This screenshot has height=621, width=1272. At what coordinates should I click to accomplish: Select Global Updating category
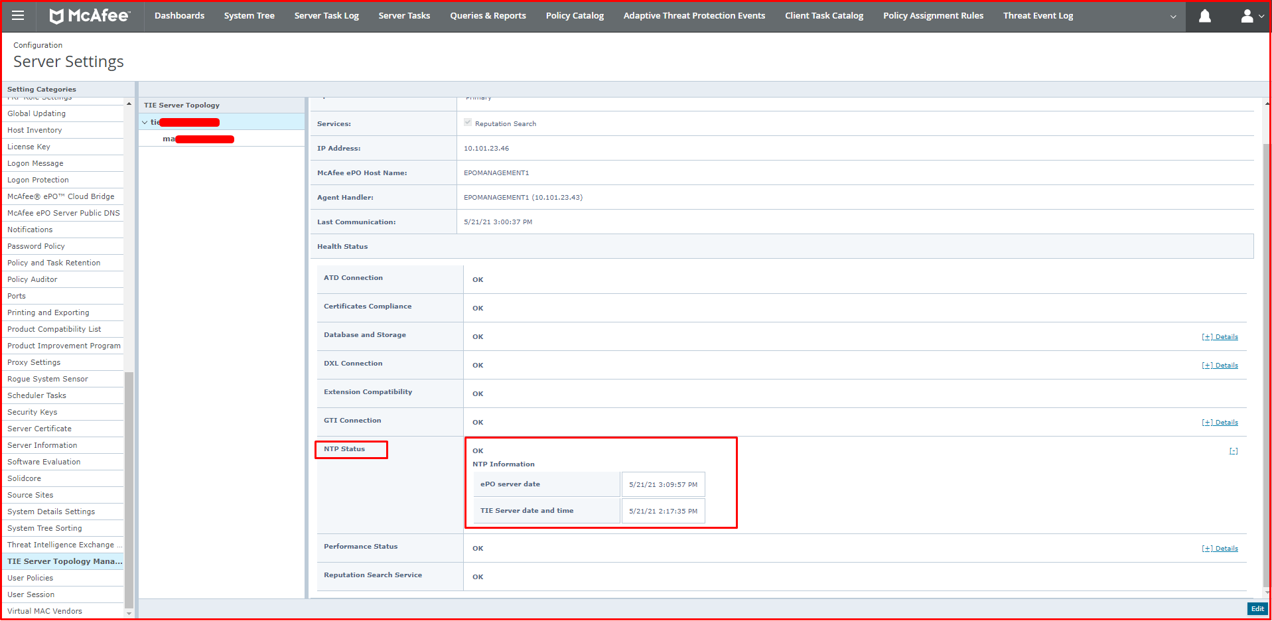(x=62, y=113)
